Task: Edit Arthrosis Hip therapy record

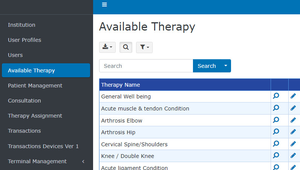Action: 293,132
